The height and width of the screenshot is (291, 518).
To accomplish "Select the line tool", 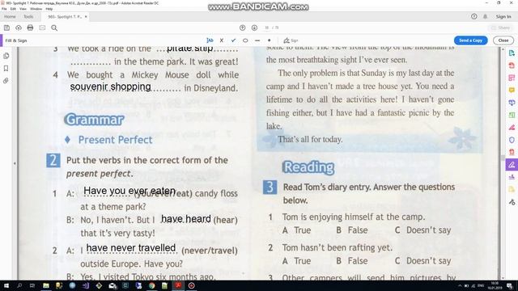I will click(257, 40).
